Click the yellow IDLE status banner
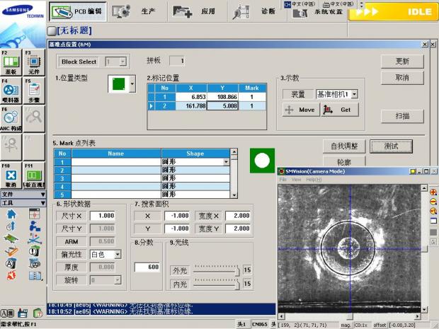This screenshot has height=329, width=439. point(394,12)
